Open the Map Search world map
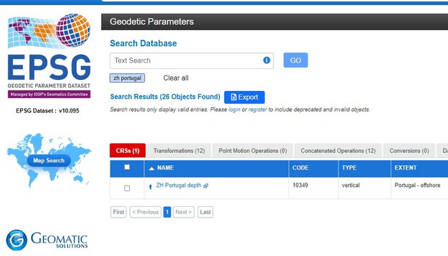Screen dimensions: 448x256 point(49,160)
